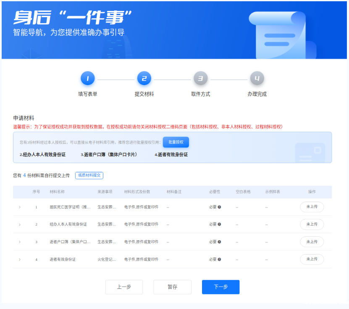The image size is (349, 309).
Task: Click 未上传 for 居民死亡医学证明
Action: (312, 207)
